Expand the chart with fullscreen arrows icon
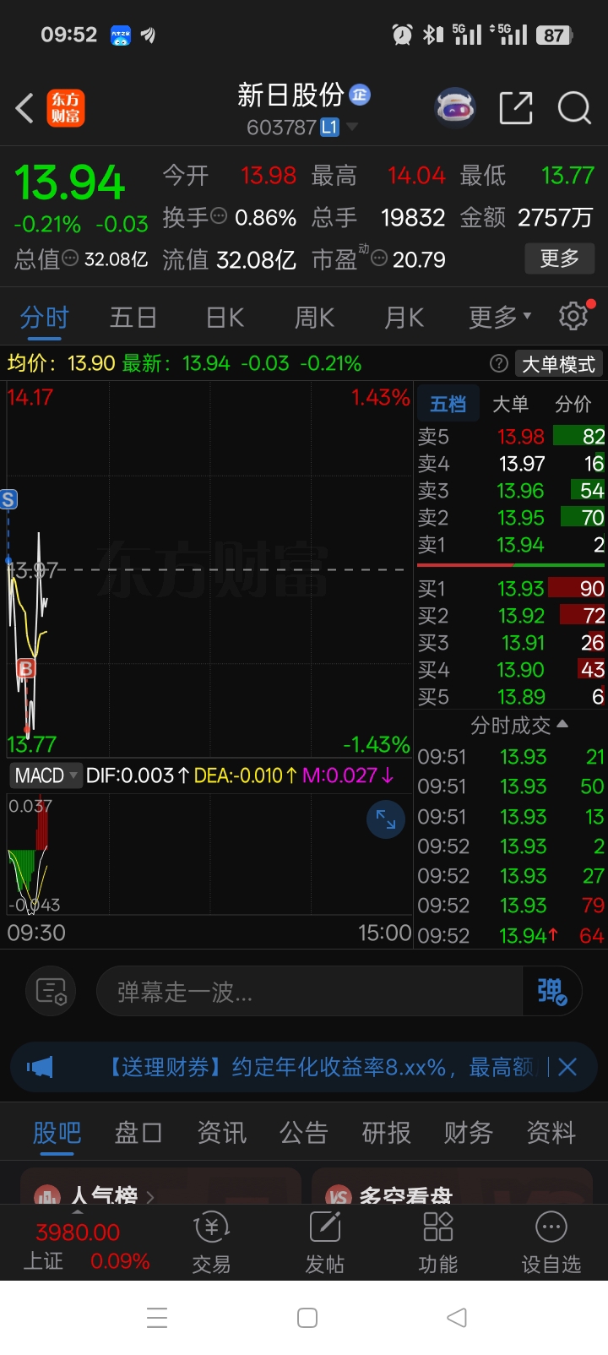The image size is (608, 1355). pos(386,819)
